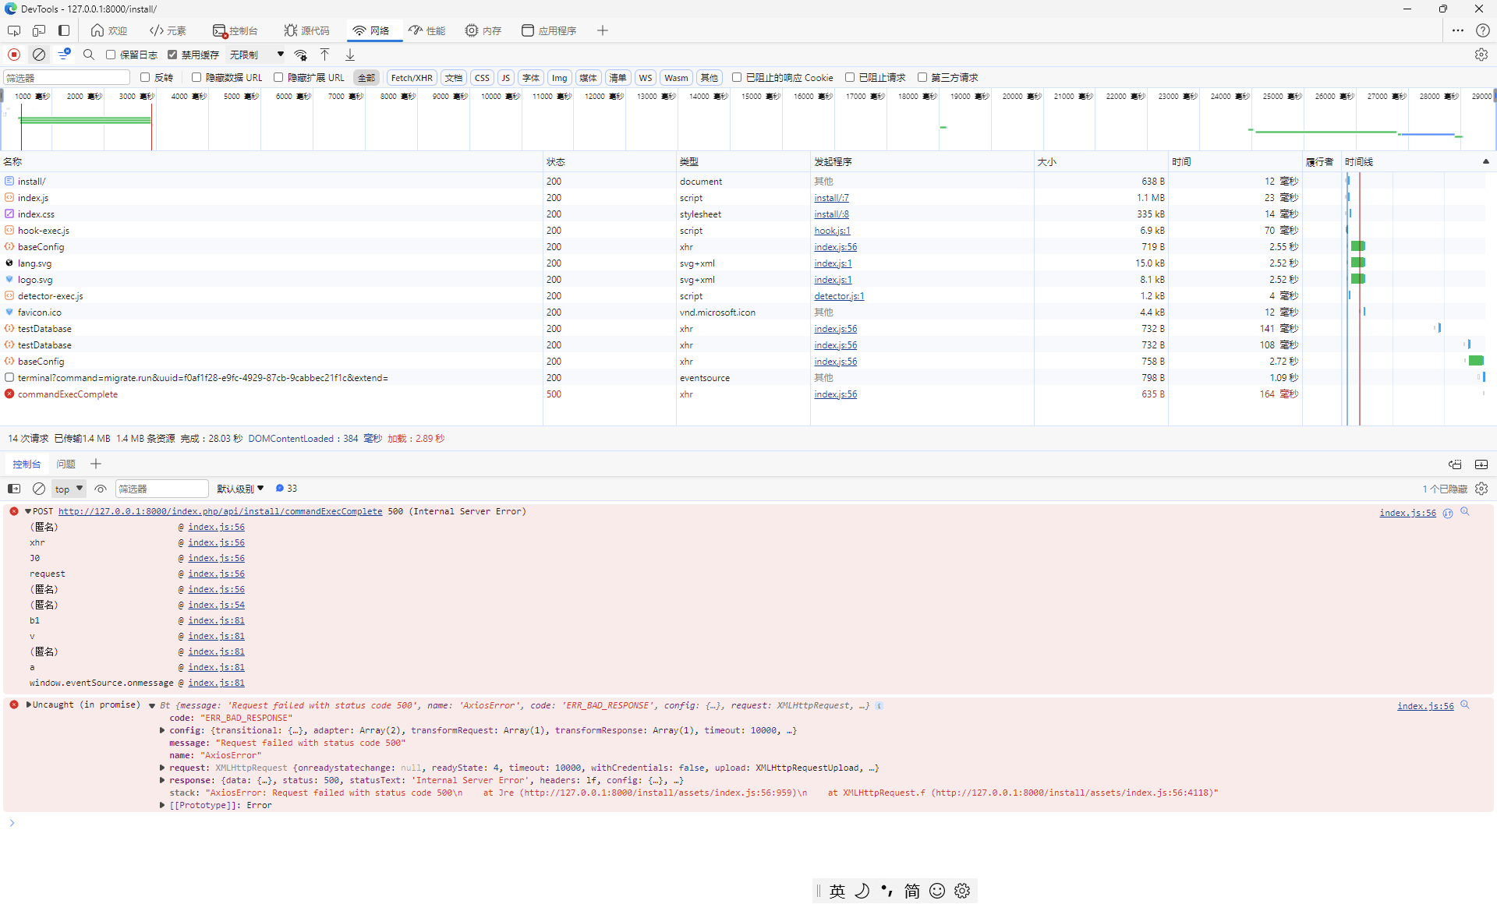
Task: Filter requests by CSS type
Action: click(x=482, y=77)
